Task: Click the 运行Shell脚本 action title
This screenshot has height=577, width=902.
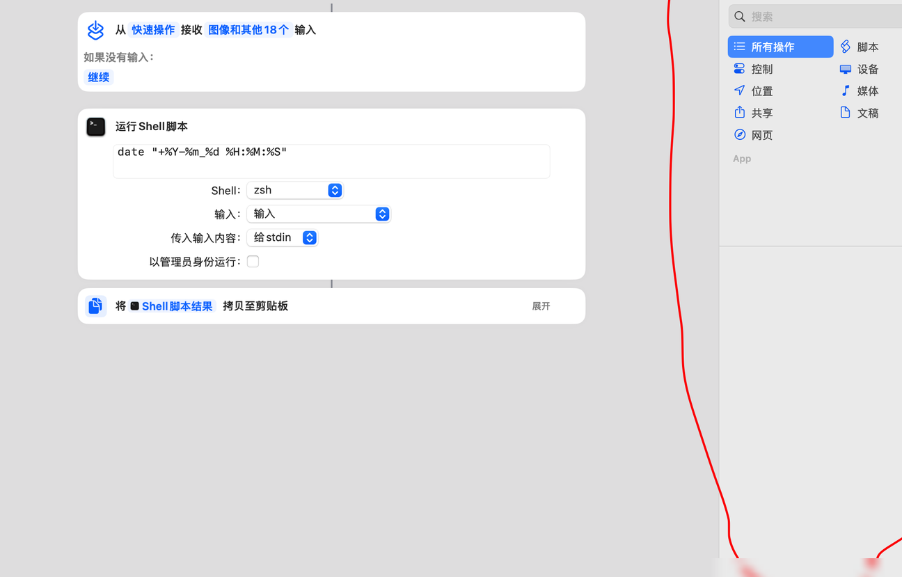Action: click(152, 127)
